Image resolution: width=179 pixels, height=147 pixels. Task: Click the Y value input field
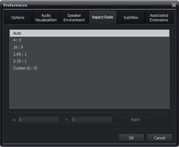click(92, 119)
